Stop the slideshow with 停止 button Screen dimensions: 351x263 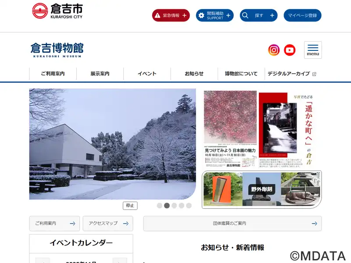(130, 206)
